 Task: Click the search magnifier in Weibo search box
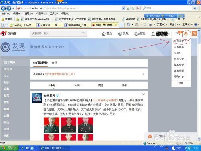83,34
